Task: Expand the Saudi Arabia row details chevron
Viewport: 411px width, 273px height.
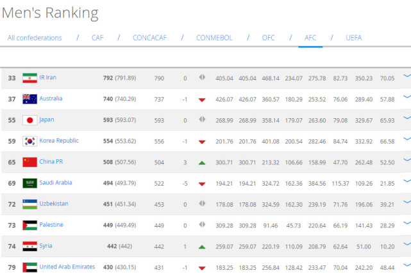Action: click(407, 181)
